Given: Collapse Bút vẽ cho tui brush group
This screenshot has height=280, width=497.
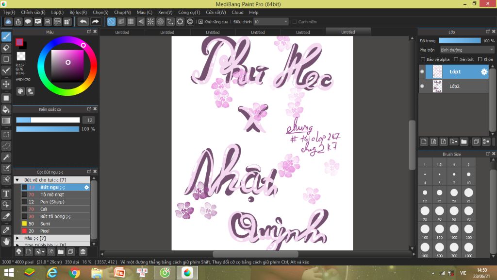Looking at the screenshot, I should click(x=17, y=180).
